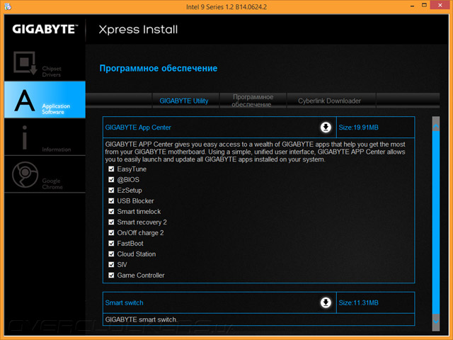The width and height of the screenshot is (453, 340).
Task: Minimize the Intel 9 Series window
Action: 412,6
